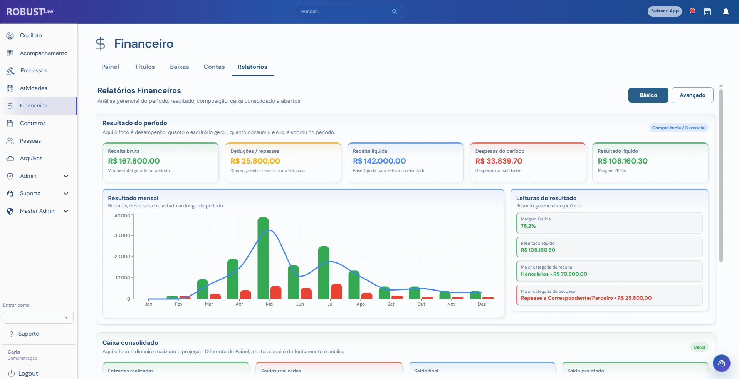
Task: Open notifications bell icon
Action: [x=726, y=12]
